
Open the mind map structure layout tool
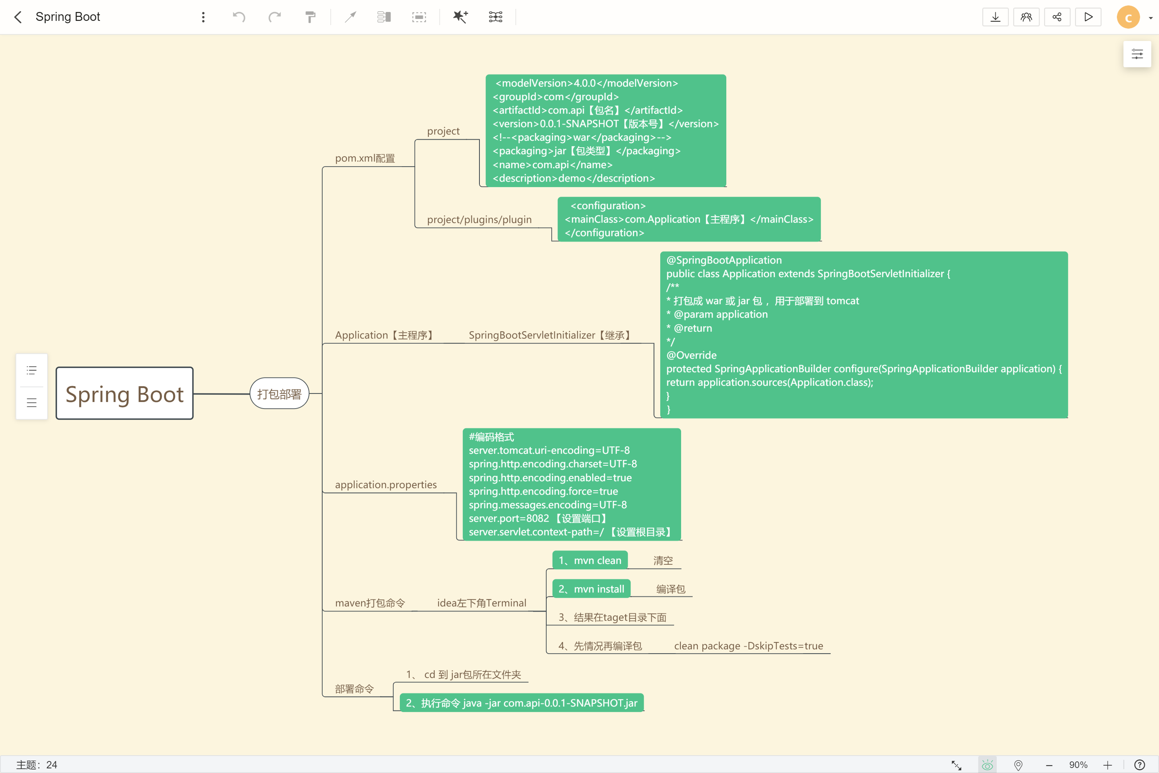pyautogui.click(x=495, y=17)
